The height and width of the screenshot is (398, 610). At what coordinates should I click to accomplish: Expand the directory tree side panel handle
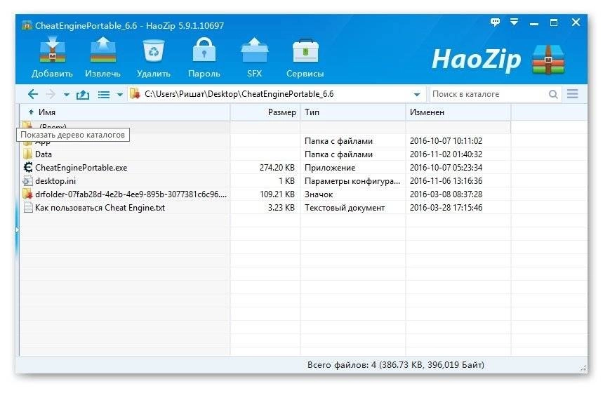[17, 230]
